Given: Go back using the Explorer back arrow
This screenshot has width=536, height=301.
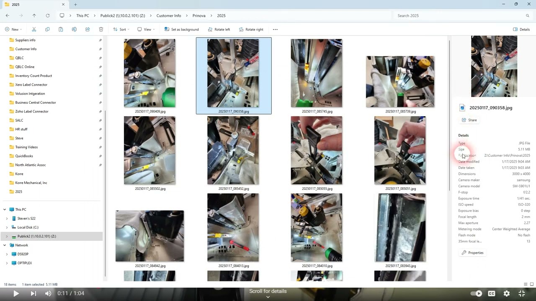Looking at the screenshot, I should (x=8, y=15).
